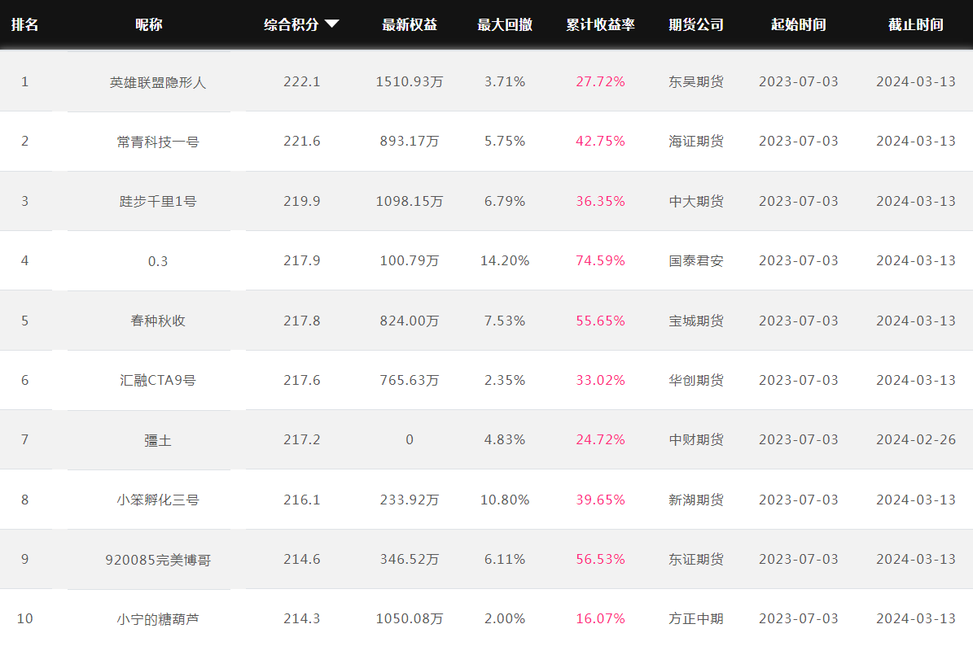Sort by 最新权益 column header
This screenshot has height=646, width=973.
pyautogui.click(x=410, y=24)
